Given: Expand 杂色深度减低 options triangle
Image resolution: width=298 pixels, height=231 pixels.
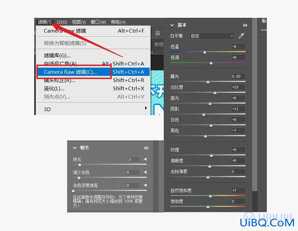Looking at the screenshot, I should pos(145,185).
